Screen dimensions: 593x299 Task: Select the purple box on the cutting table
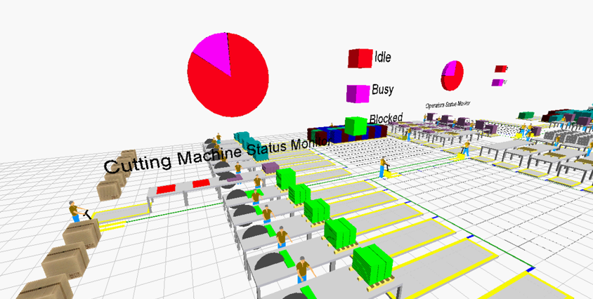pyautogui.click(x=270, y=168)
